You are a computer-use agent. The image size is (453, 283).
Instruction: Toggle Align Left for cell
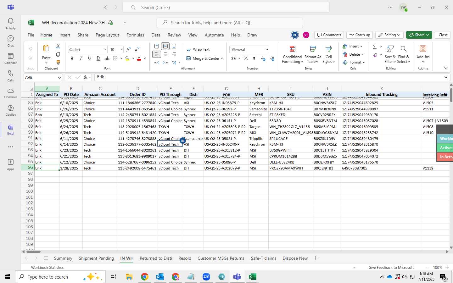(x=157, y=54)
